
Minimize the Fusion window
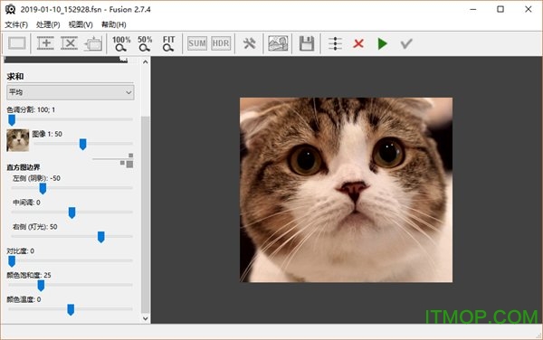473,9
